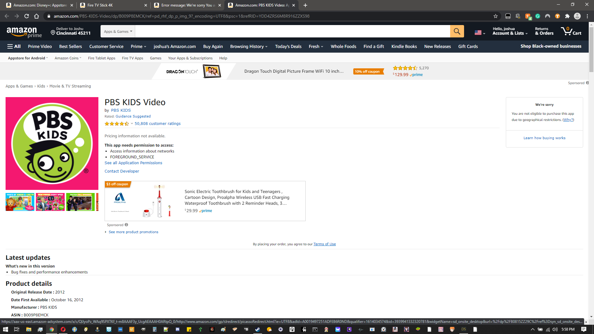Click the US flag language selector
The image size is (594, 334).
pyautogui.click(x=480, y=32)
